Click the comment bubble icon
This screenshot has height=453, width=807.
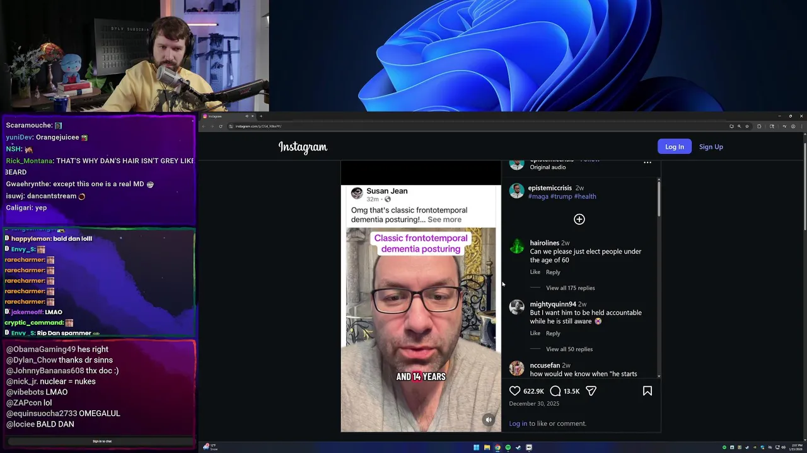[555, 391]
